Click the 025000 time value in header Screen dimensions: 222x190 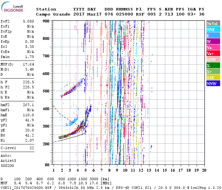[125, 14]
